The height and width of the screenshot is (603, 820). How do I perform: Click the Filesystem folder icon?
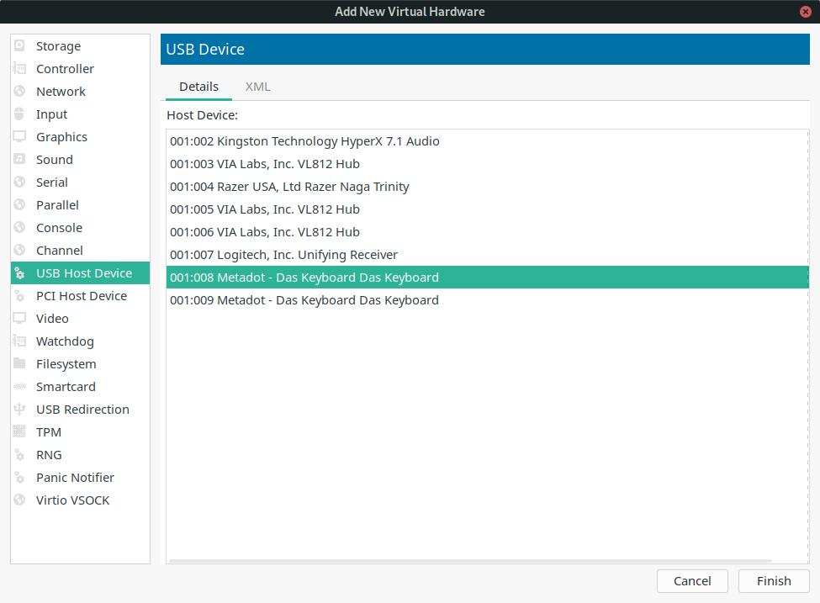coord(19,363)
